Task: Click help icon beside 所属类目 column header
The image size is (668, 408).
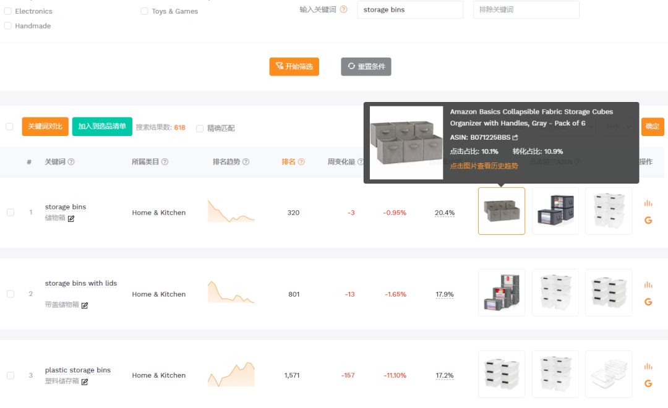Action: pos(165,162)
